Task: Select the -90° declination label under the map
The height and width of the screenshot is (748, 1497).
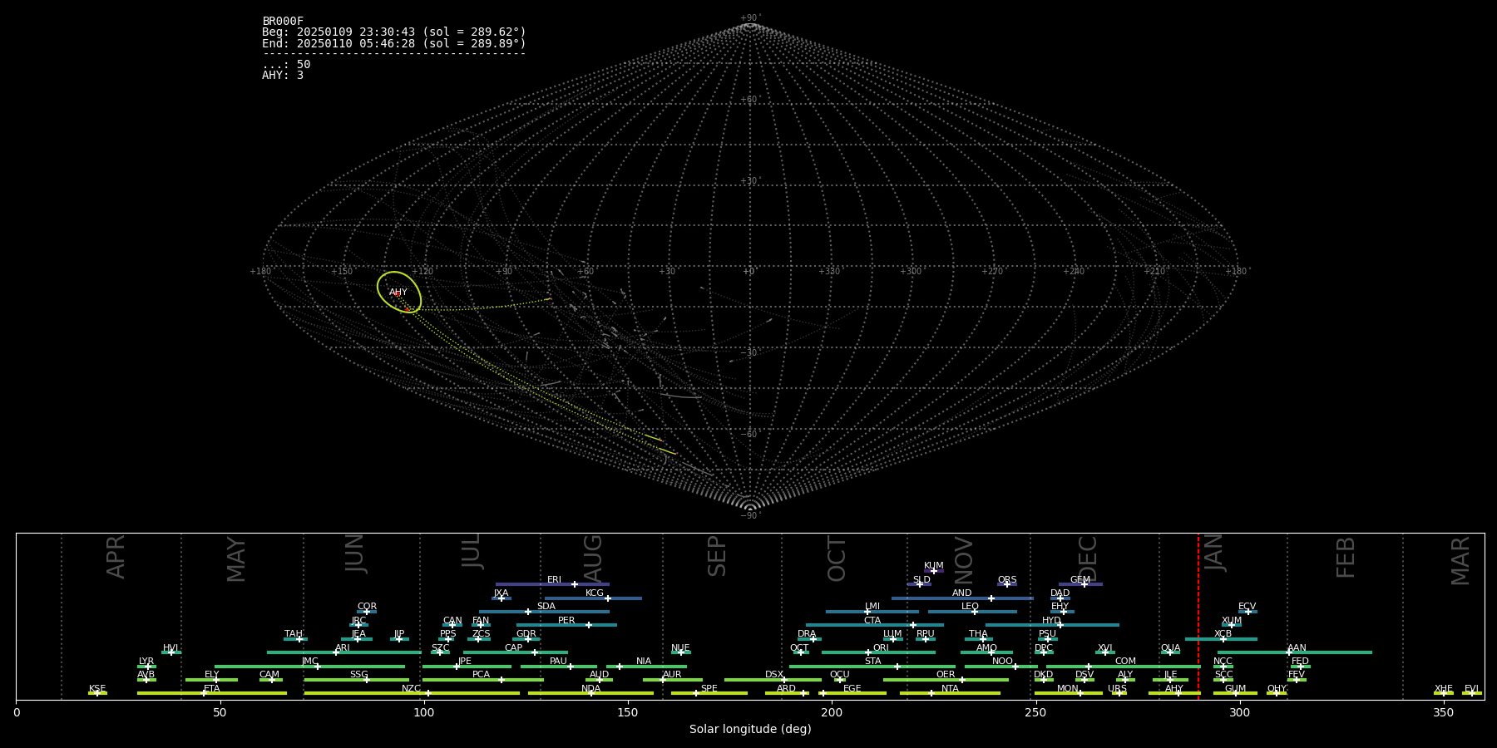Action: (x=750, y=516)
